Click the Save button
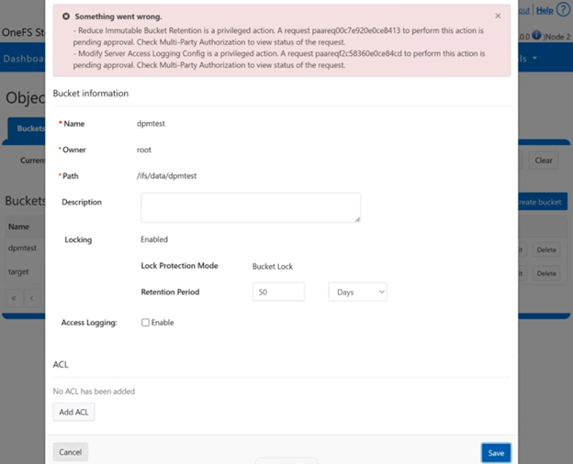Screen dimensions: 573x464 pyautogui.click(x=496, y=452)
